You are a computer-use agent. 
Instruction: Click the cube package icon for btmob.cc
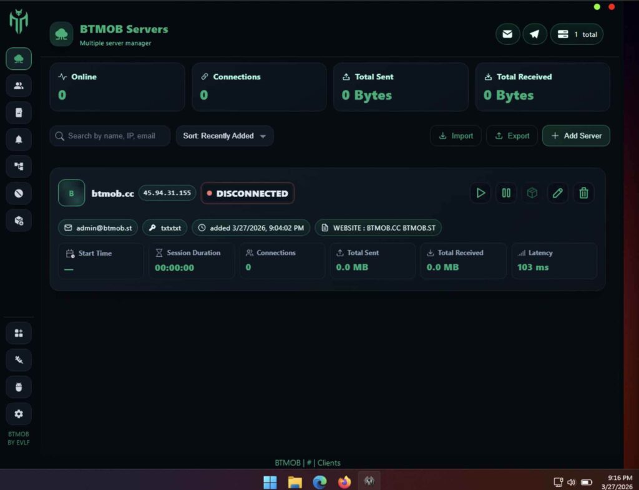coord(532,193)
